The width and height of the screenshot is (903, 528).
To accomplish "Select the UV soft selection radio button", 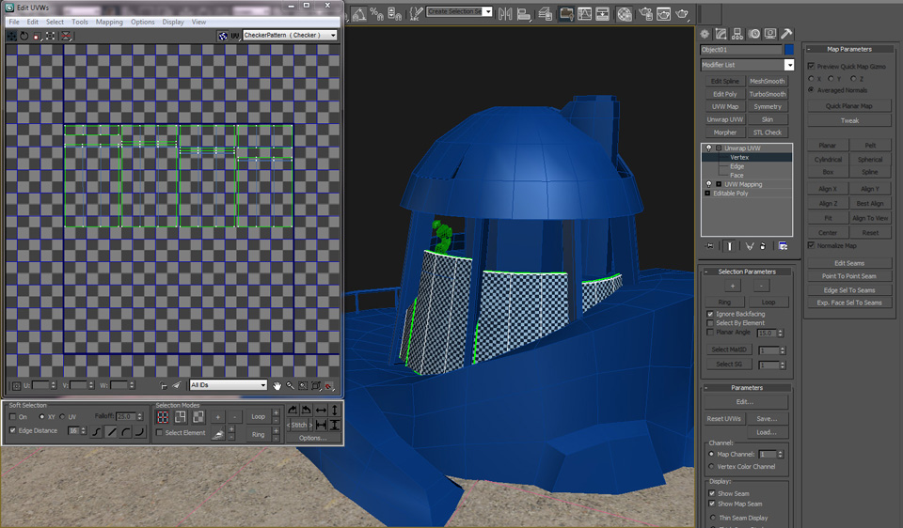I will click(62, 416).
